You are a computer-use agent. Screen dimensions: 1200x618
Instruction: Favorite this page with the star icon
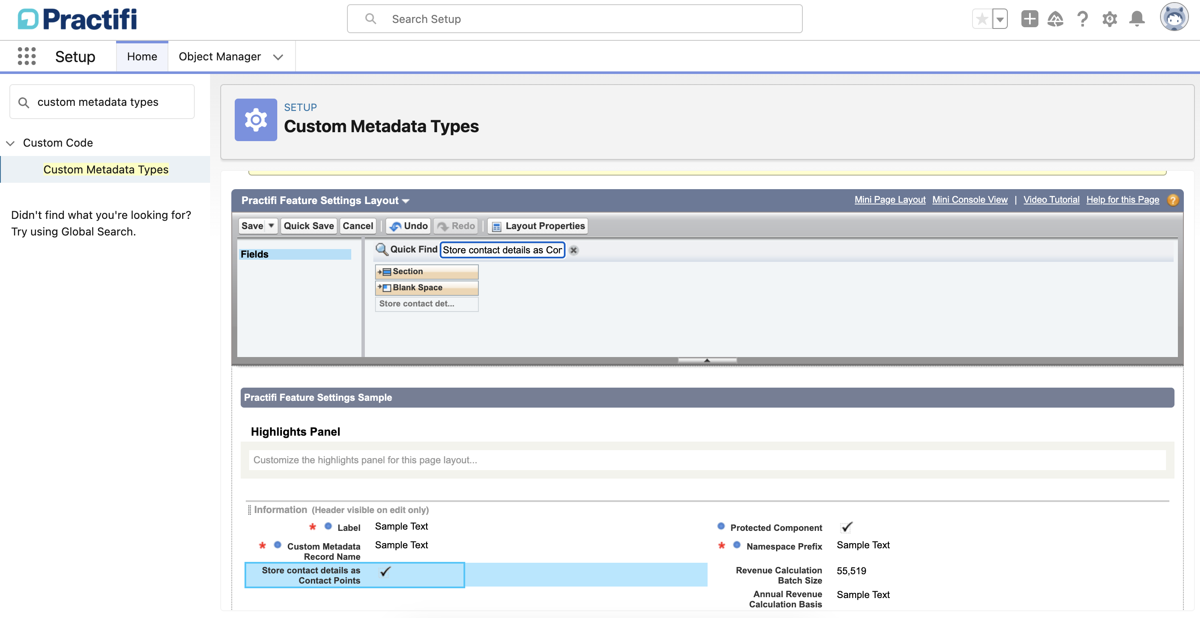tap(981, 19)
